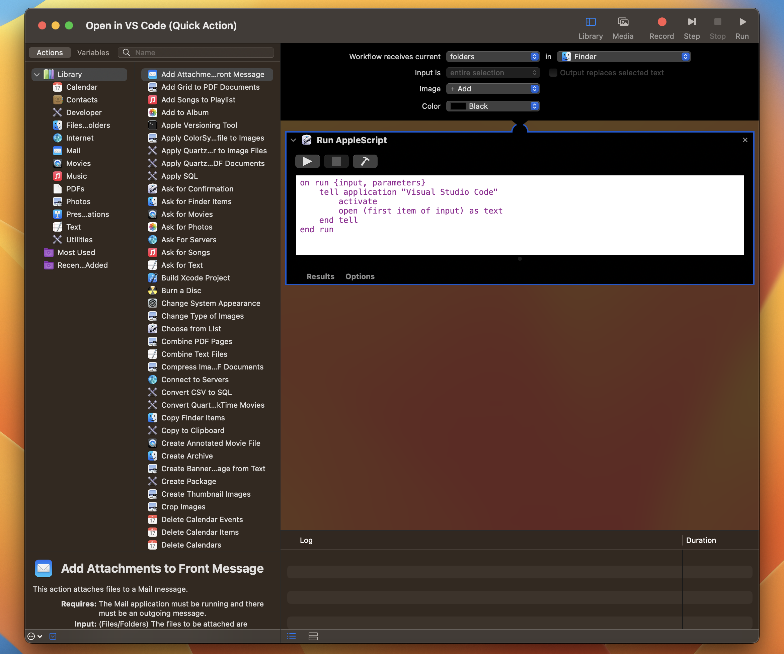This screenshot has width=784, height=654.
Task: Check Output replaces selected text
Action: pyautogui.click(x=553, y=73)
